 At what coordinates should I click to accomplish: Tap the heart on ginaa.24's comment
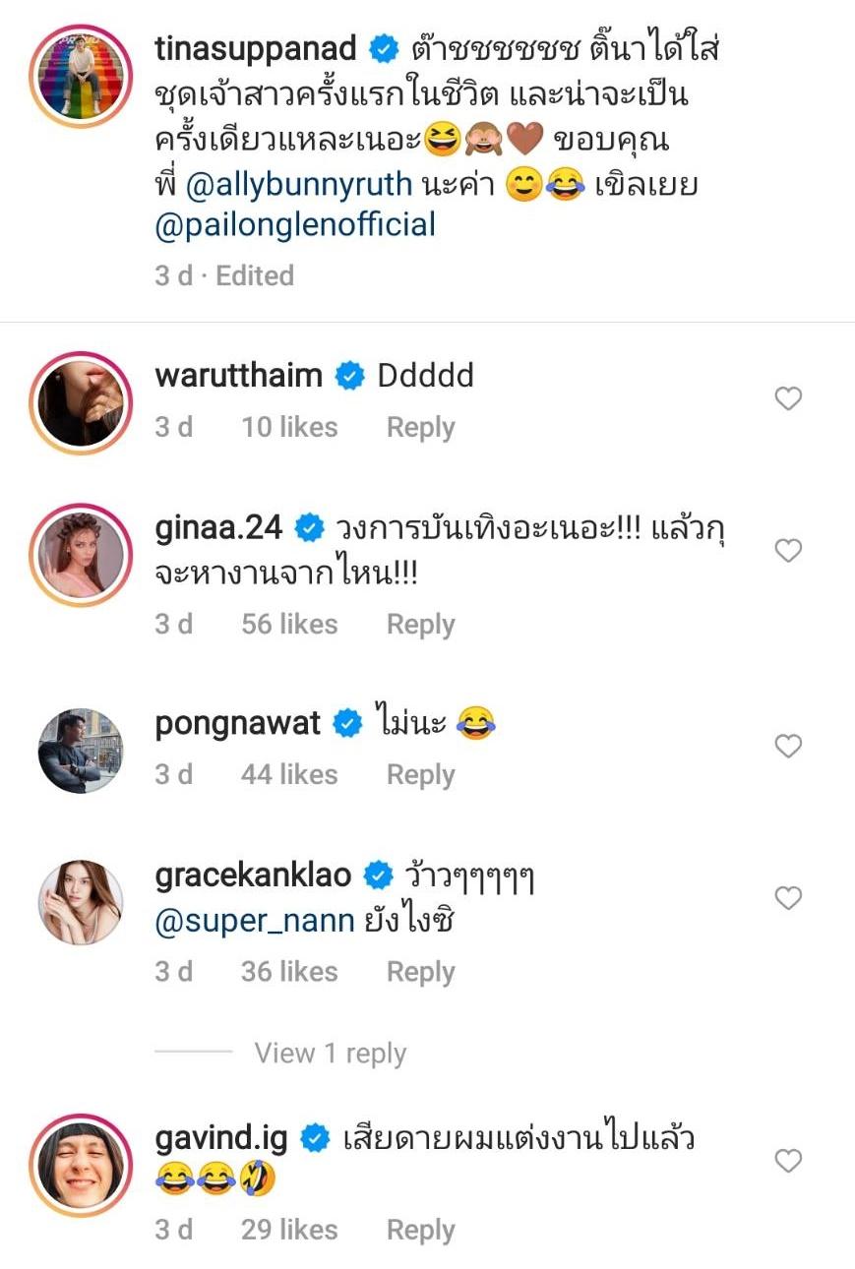point(788,551)
